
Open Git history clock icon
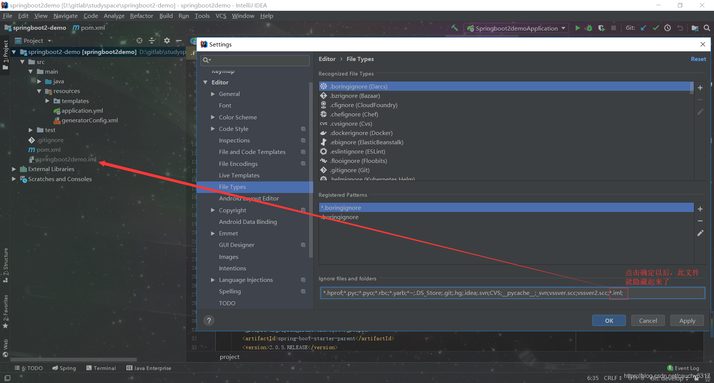[668, 28]
